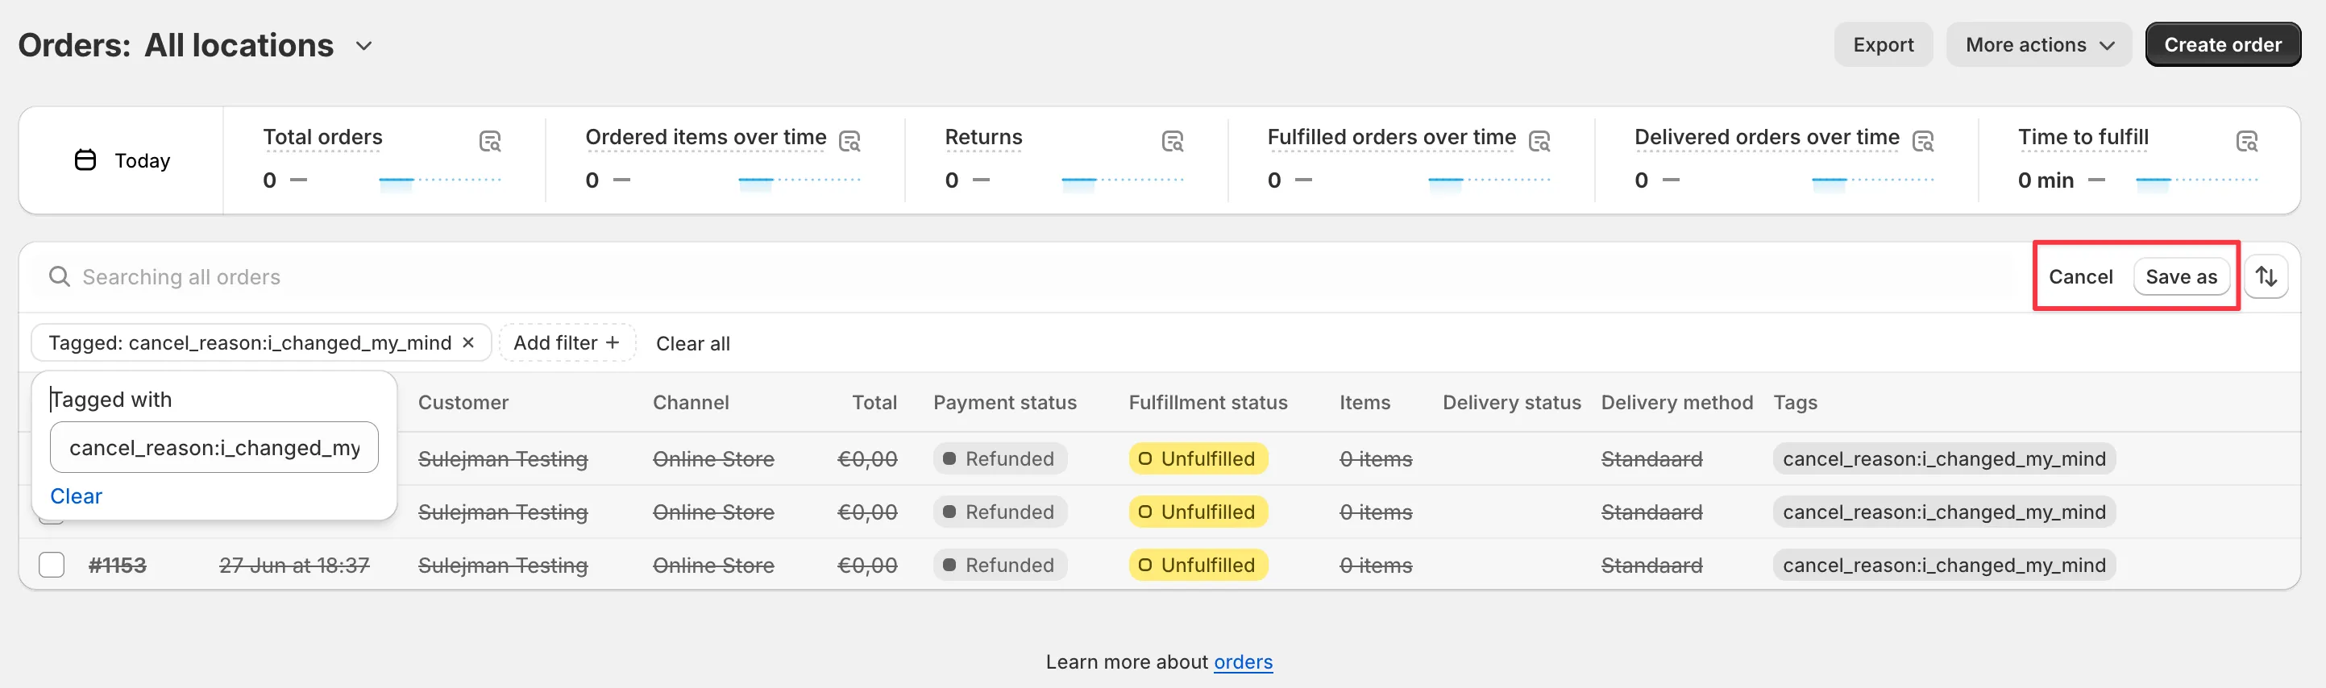The width and height of the screenshot is (2326, 688).
Task: Open report icon for Returns metric
Action: [x=1172, y=141]
